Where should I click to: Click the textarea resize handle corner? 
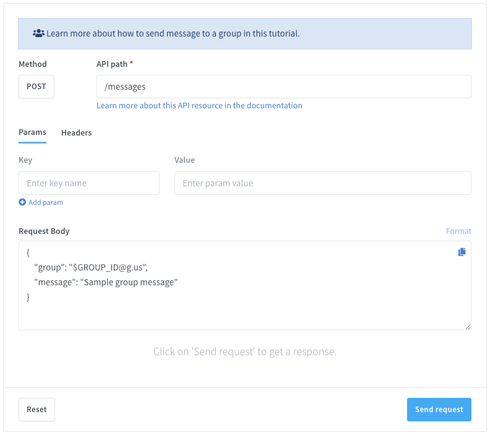click(467, 326)
